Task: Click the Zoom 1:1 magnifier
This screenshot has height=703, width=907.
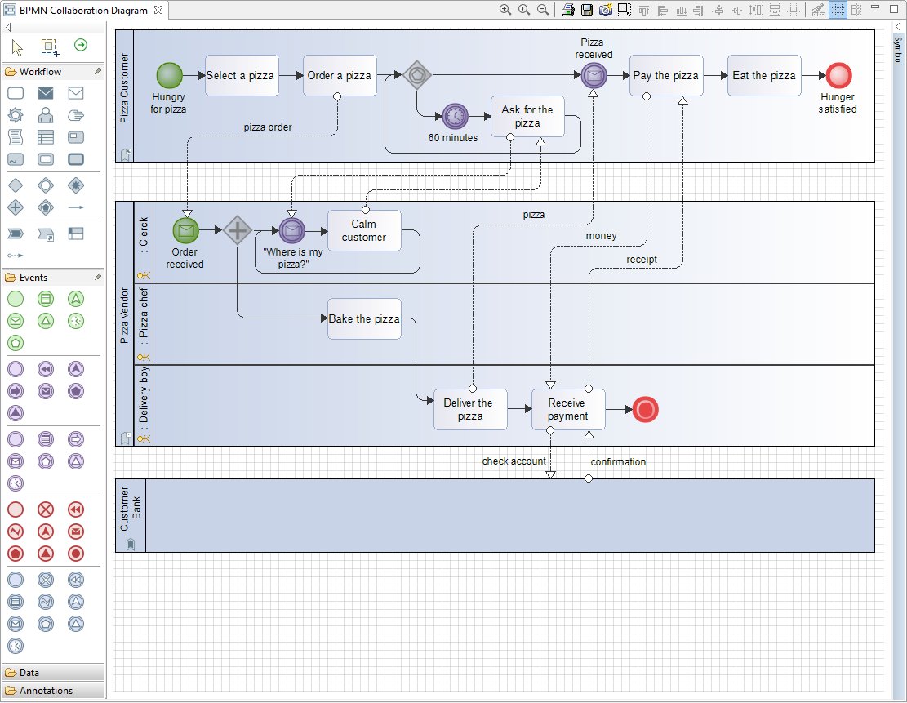Action: tap(524, 10)
